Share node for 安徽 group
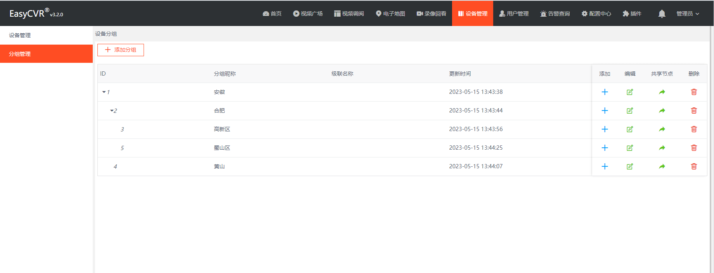The width and height of the screenshot is (714, 273). 662,92
